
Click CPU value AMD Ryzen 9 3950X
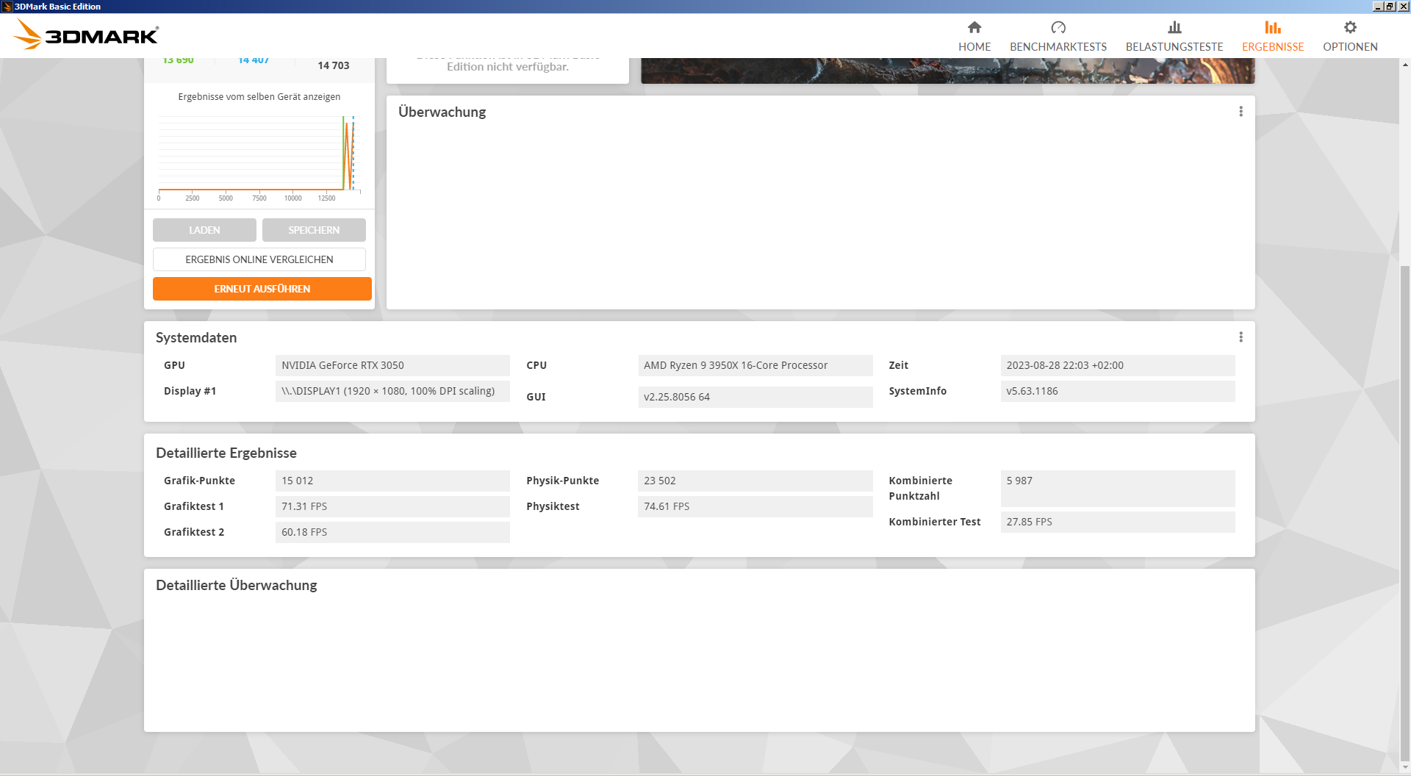[755, 365]
